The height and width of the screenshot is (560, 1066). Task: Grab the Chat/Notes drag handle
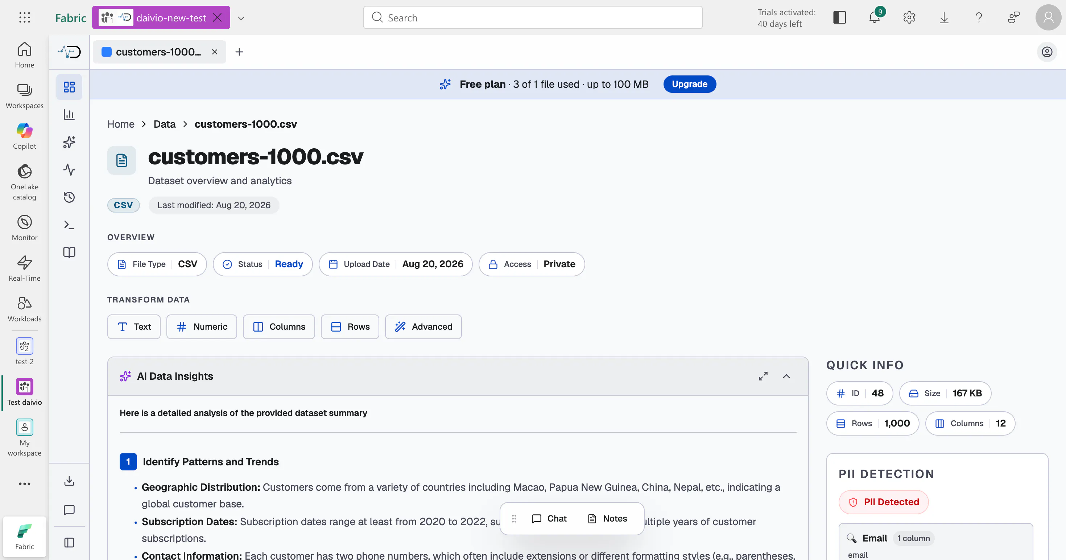[514, 518]
